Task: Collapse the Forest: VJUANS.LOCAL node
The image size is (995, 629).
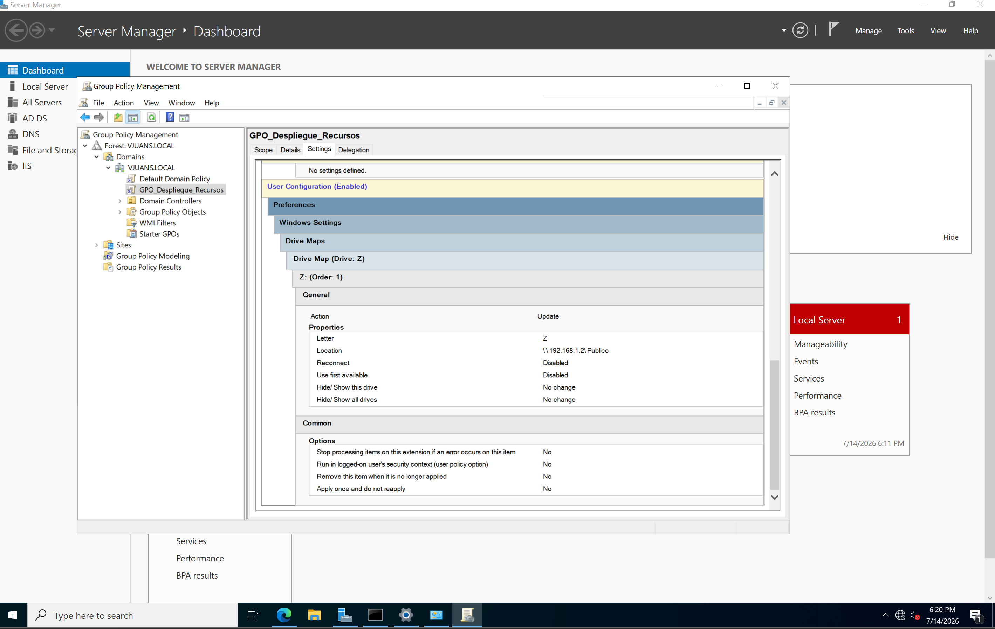Action: (85, 146)
